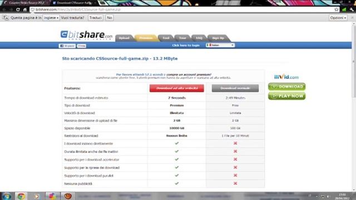This screenshot has width=356, height=200.
Task: Click heading 'Sto scaricando CSSource-full-game.zip - 13.2 MByte'
Action: [x=120, y=58]
